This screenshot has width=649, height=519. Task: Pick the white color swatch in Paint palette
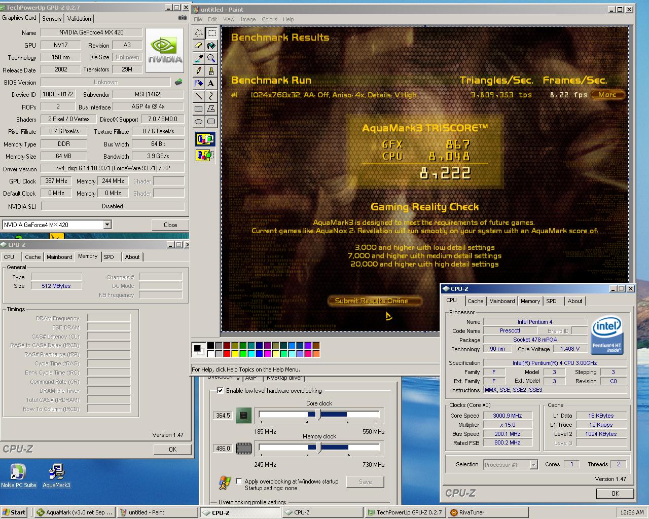210,353
